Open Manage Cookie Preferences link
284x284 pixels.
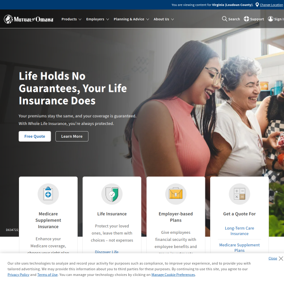point(173,275)
